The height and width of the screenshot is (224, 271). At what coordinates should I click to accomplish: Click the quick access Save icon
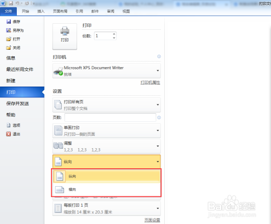pos(11,3)
